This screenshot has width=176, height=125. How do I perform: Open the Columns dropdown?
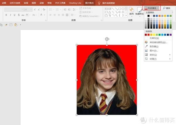click(x=73, y=15)
